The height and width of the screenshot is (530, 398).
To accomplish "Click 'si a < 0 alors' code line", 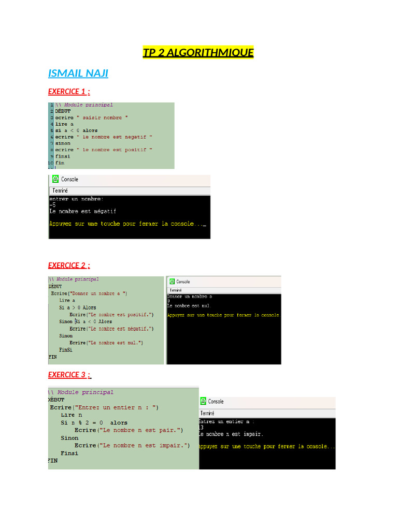I will (x=76, y=130).
